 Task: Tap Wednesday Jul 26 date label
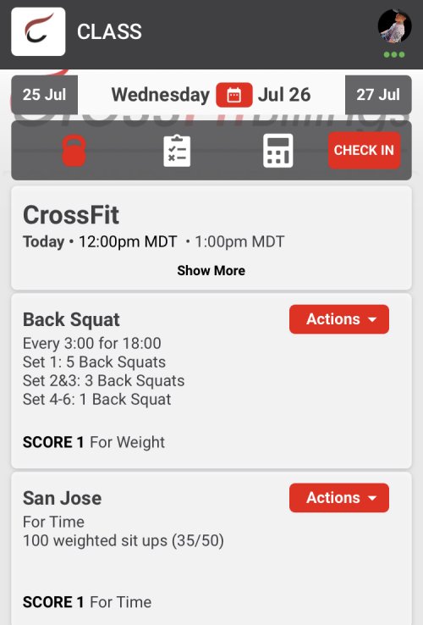(211, 95)
